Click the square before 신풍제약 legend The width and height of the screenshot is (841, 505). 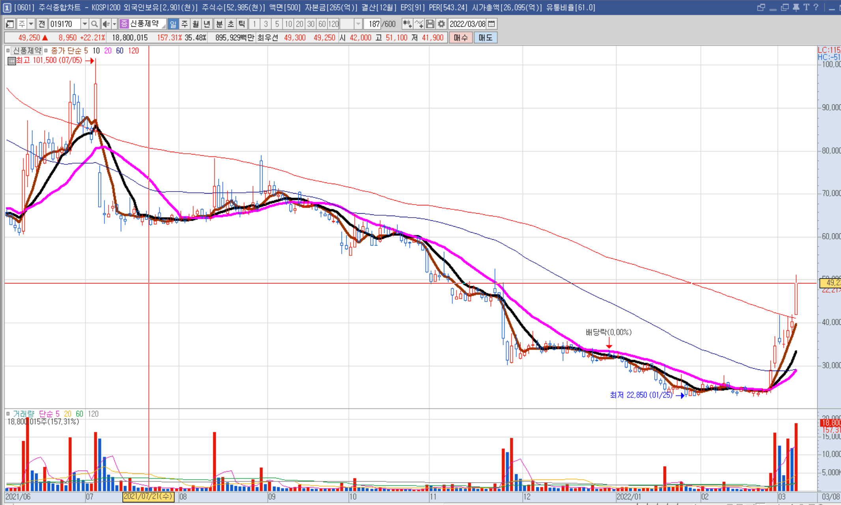[x=8, y=50]
